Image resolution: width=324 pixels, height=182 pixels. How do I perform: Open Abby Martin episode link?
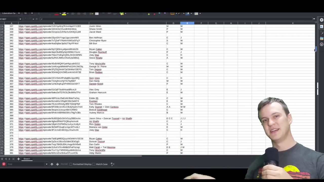tap(48, 153)
